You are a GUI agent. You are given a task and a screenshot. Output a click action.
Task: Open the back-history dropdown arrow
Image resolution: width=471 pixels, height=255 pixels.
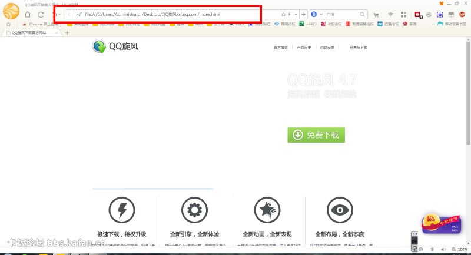(59, 14)
